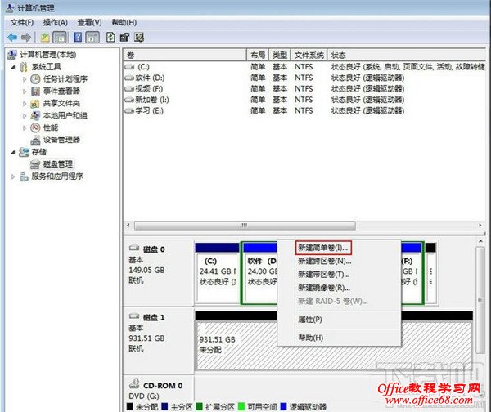The height and width of the screenshot is (412, 491).
Task: Sort by the 布局 column header
Action: tap(258, 56)
